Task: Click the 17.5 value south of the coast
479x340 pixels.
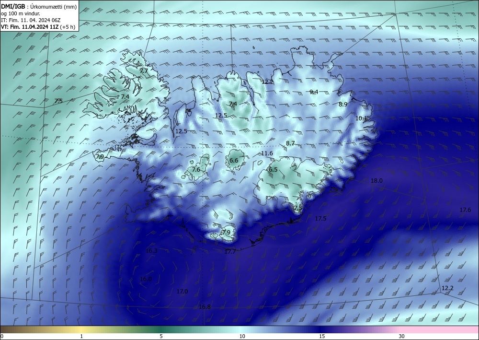Action: pos(320,218)
